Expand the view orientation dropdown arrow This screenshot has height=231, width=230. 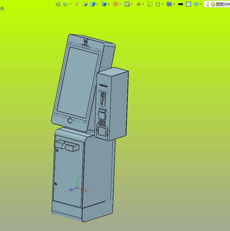[109, 4]
